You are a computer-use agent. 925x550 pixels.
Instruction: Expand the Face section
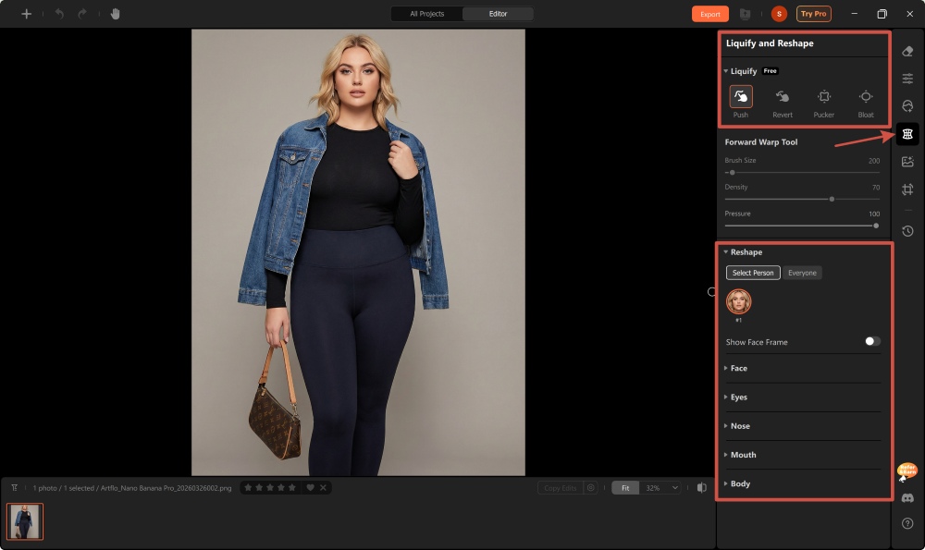click(738, 368)
